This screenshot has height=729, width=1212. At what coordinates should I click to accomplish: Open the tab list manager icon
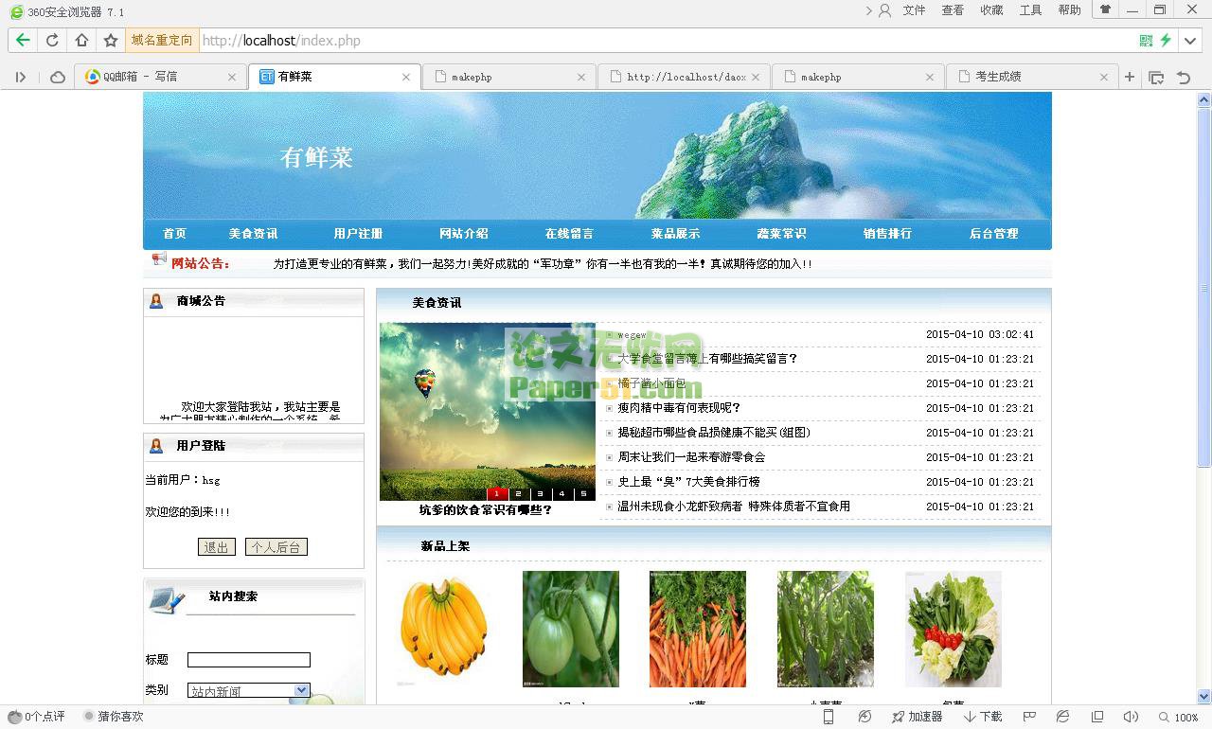pos(1156,77)
